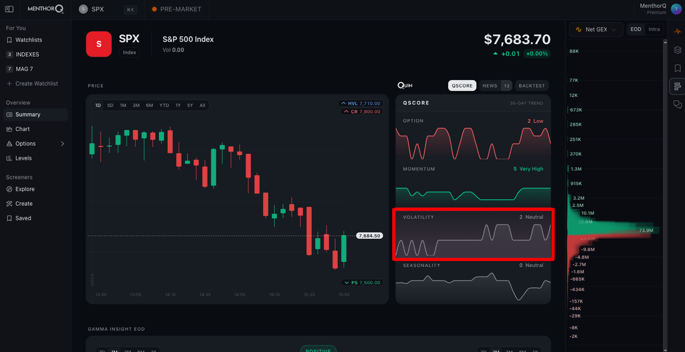The image size is (685, 352).
Task: Switch to the QSCORE tab
Action: point(462,85)
